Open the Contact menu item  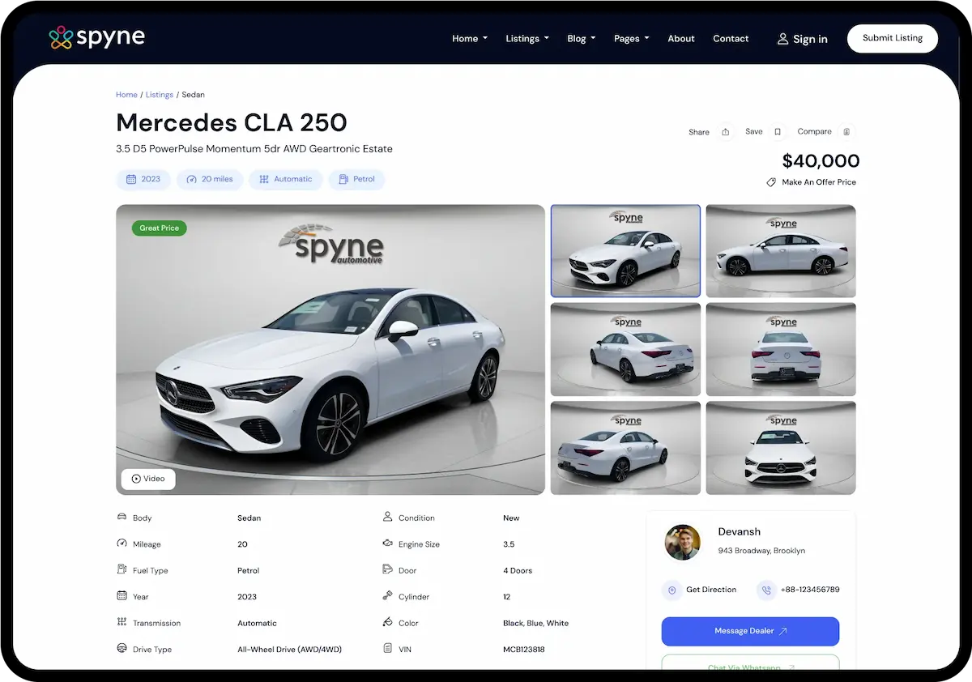click(x=731, y=38)
